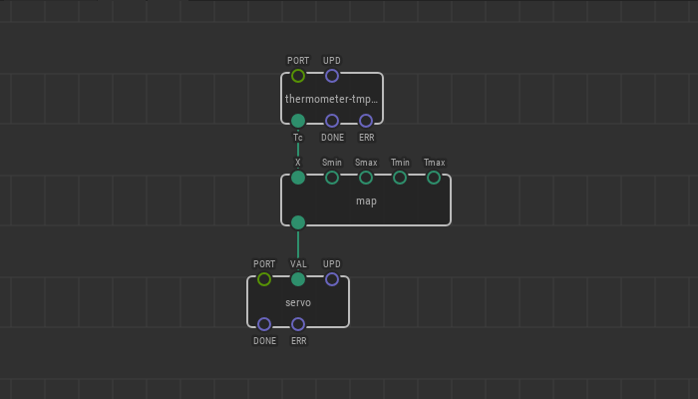Click the PORT input pin on thermometer node

pos(298,76)
